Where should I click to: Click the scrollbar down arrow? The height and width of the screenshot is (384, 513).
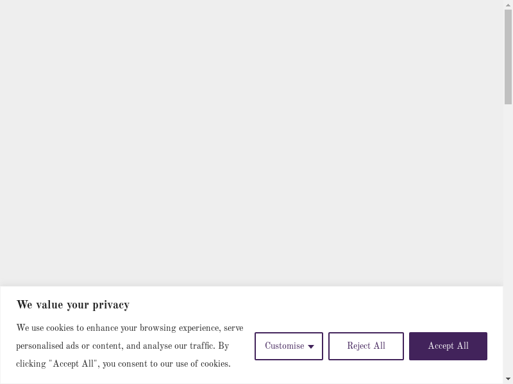[x=508, y=378]
